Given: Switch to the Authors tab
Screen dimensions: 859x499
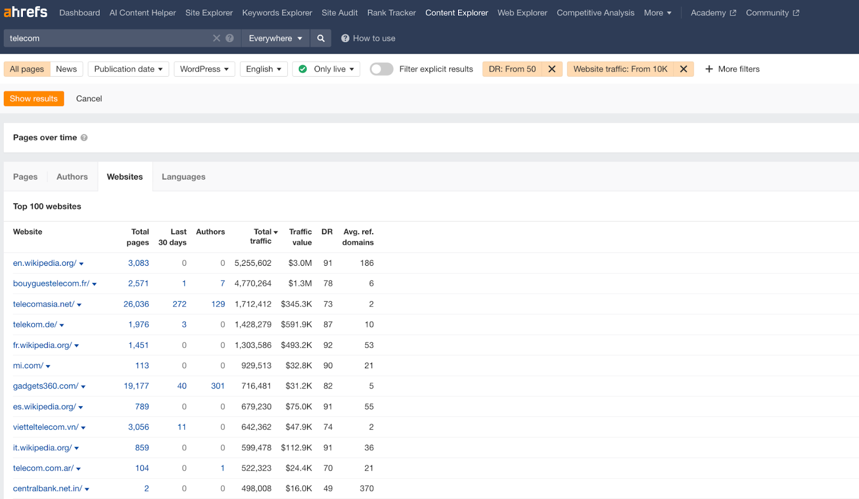Looking at the screenshot, I should pos(72,177).
